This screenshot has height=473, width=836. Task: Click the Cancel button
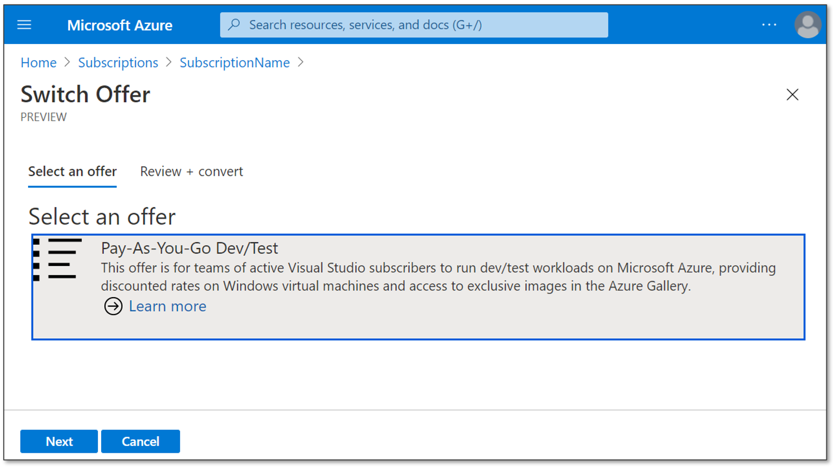pos(141,441)
